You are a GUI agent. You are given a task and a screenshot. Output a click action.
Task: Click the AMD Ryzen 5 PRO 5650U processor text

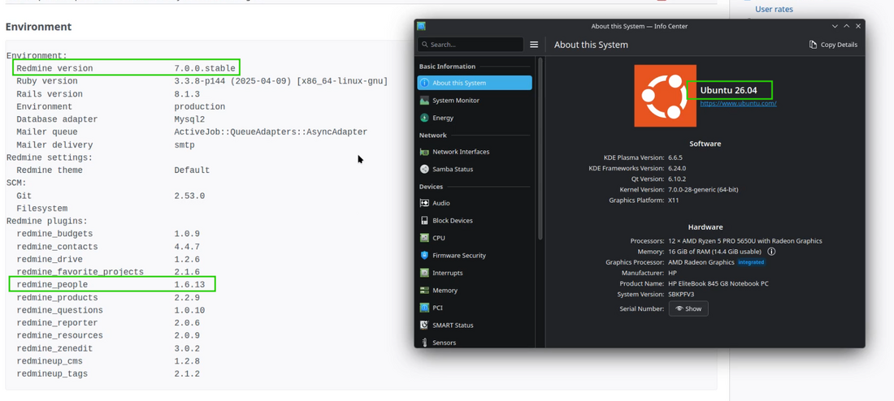point(744,241)
